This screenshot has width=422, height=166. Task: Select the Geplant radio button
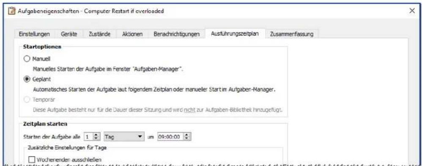pos(27,79)
